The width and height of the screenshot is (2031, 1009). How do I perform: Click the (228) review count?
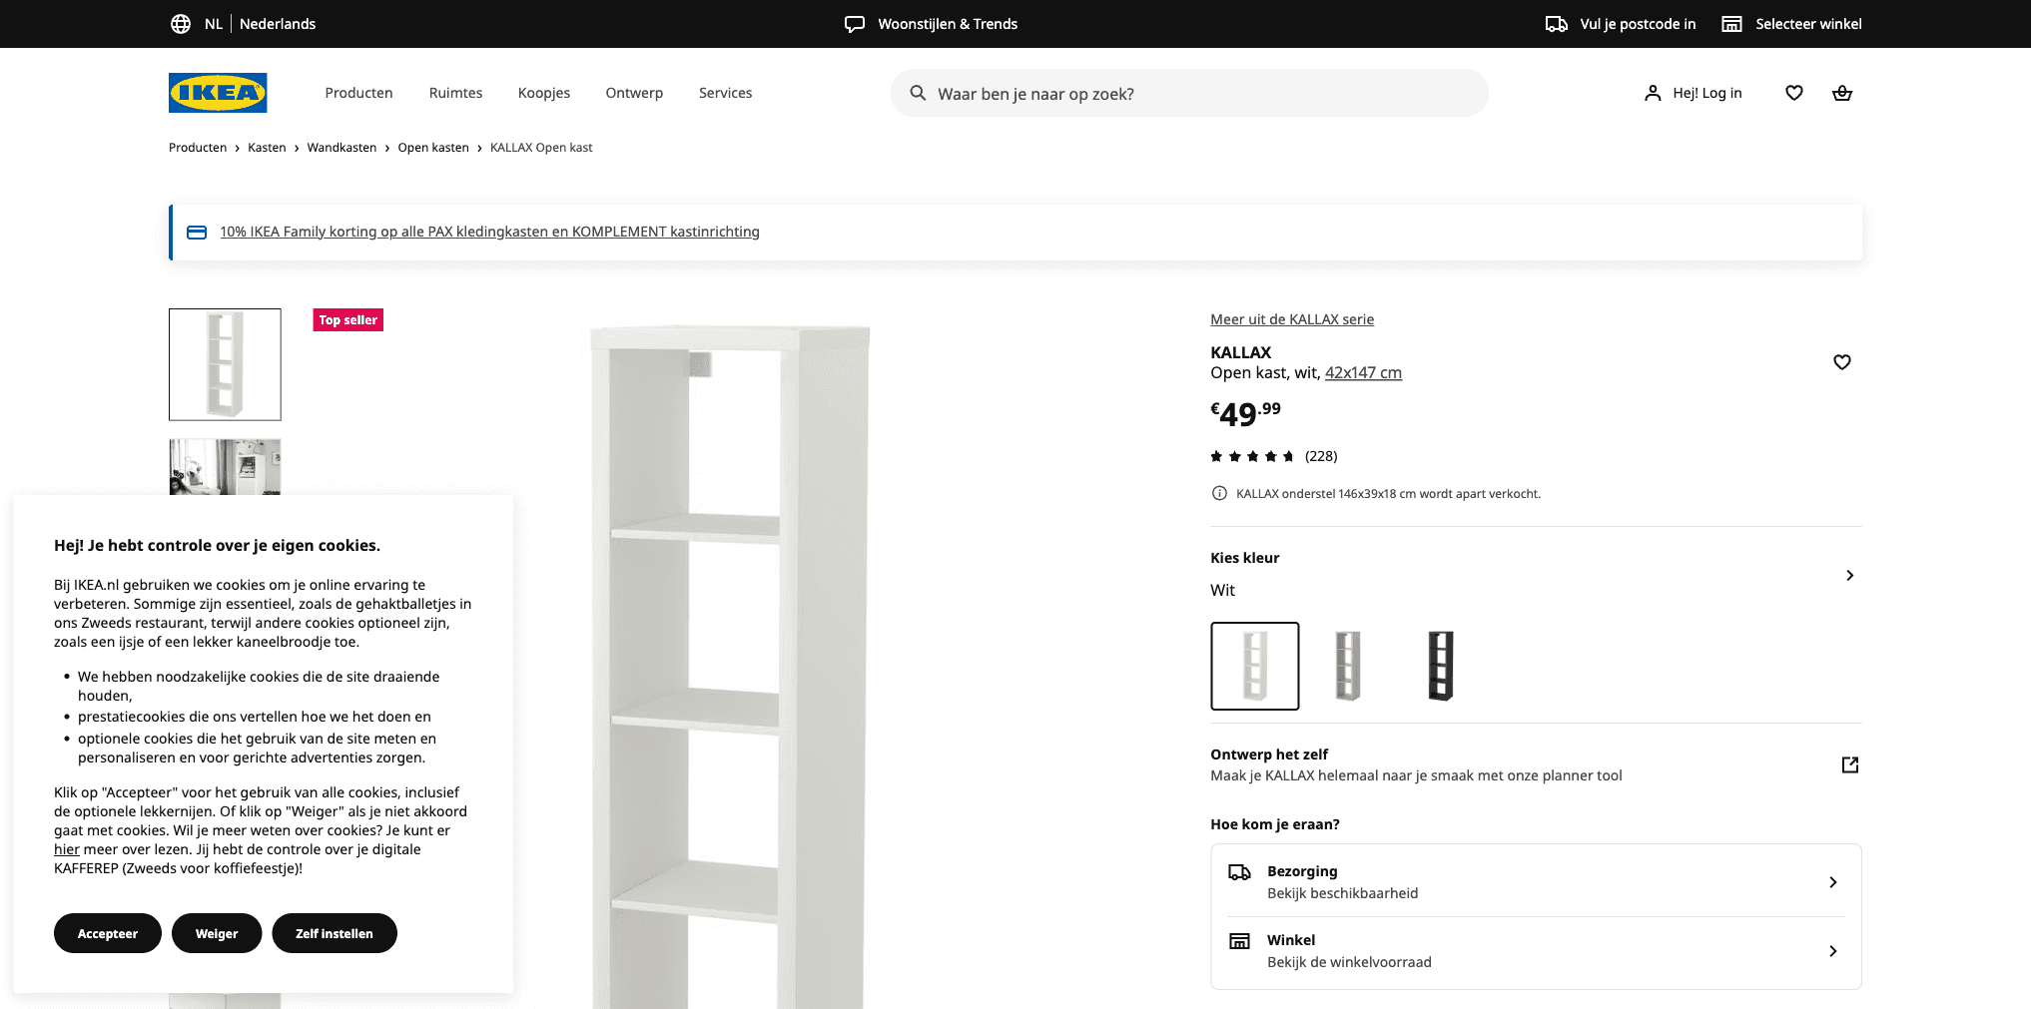(x=1321, y=456)
